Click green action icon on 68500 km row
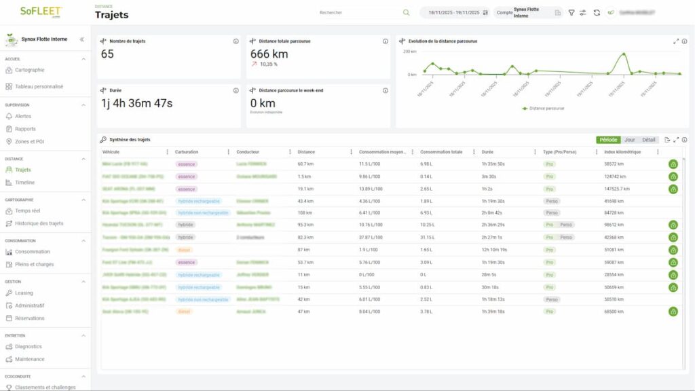This screenshot has height=391, width=695. [x=673, y=312]
